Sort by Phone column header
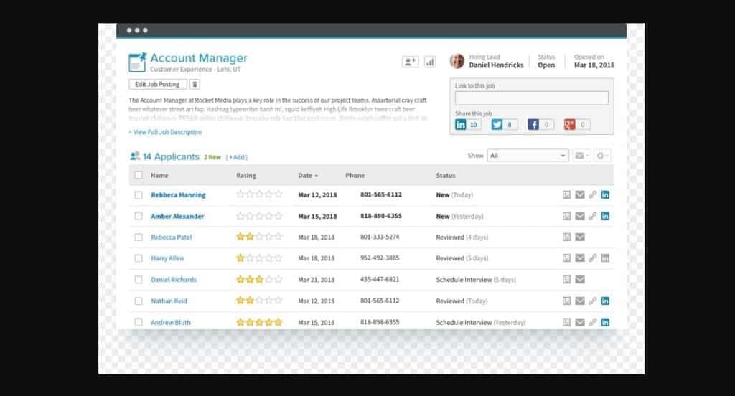Image resolution: width=735 pixels, height=396 pixels. pyautogui.click(x=355, y=175)
